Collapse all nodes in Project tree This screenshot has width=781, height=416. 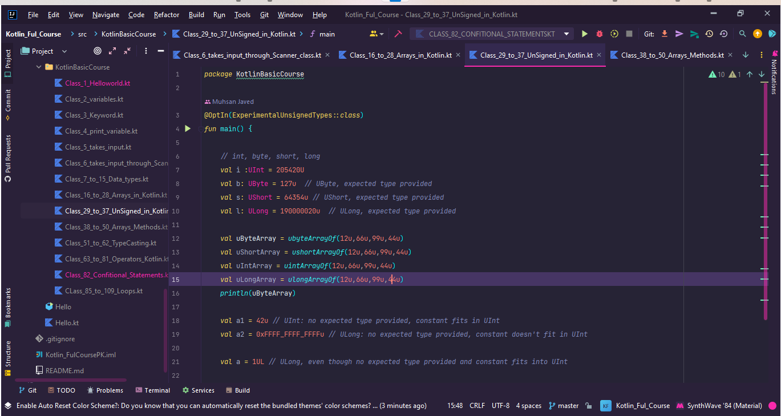pos(127,51)
